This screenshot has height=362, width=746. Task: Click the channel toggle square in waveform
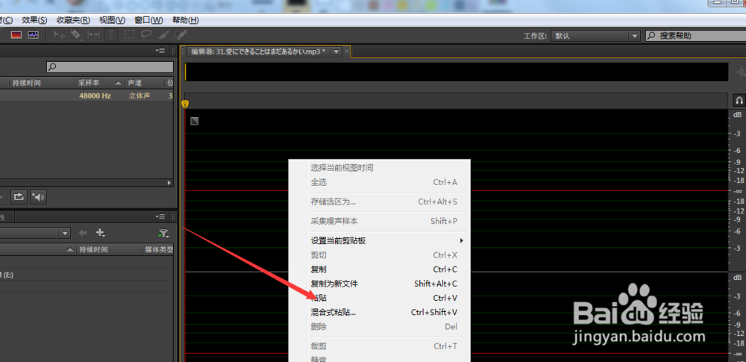194,121
